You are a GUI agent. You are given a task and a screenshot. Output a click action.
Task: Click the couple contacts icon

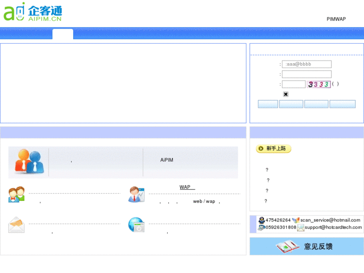point(17,194)
